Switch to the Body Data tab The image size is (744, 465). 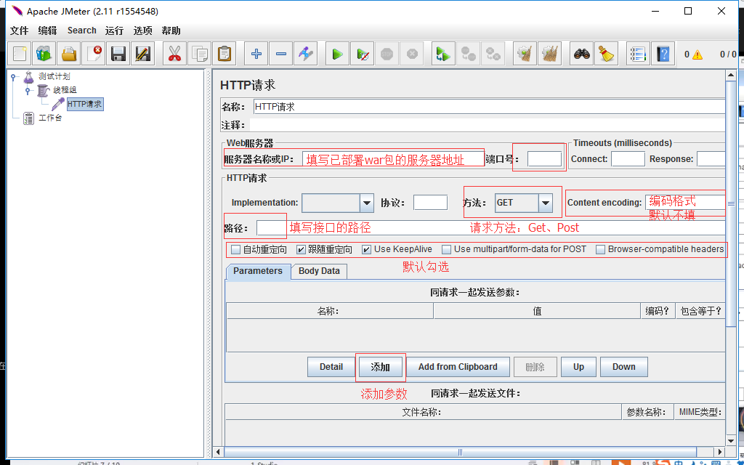tap(319, 272)
